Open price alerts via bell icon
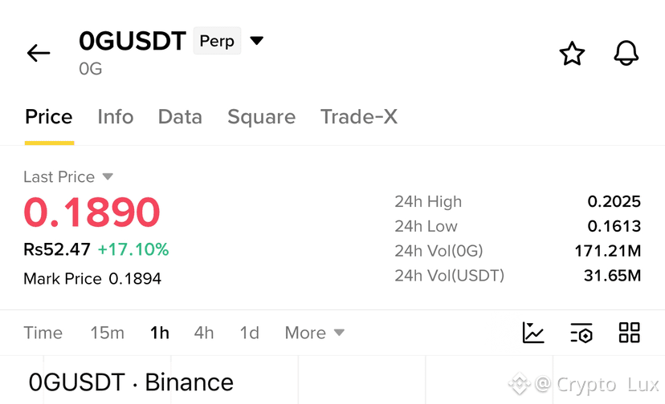The width and height of the screenshot is (665, 404). 626,54
